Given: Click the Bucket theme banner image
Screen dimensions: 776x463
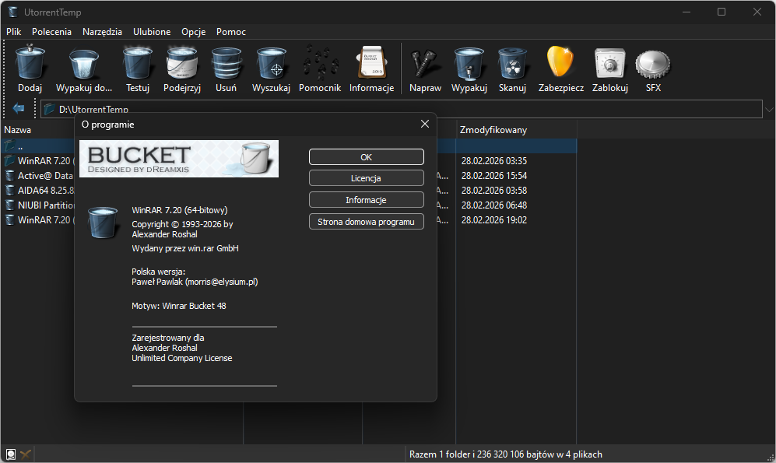Looking at the screenshot, I should coord(179,159).
